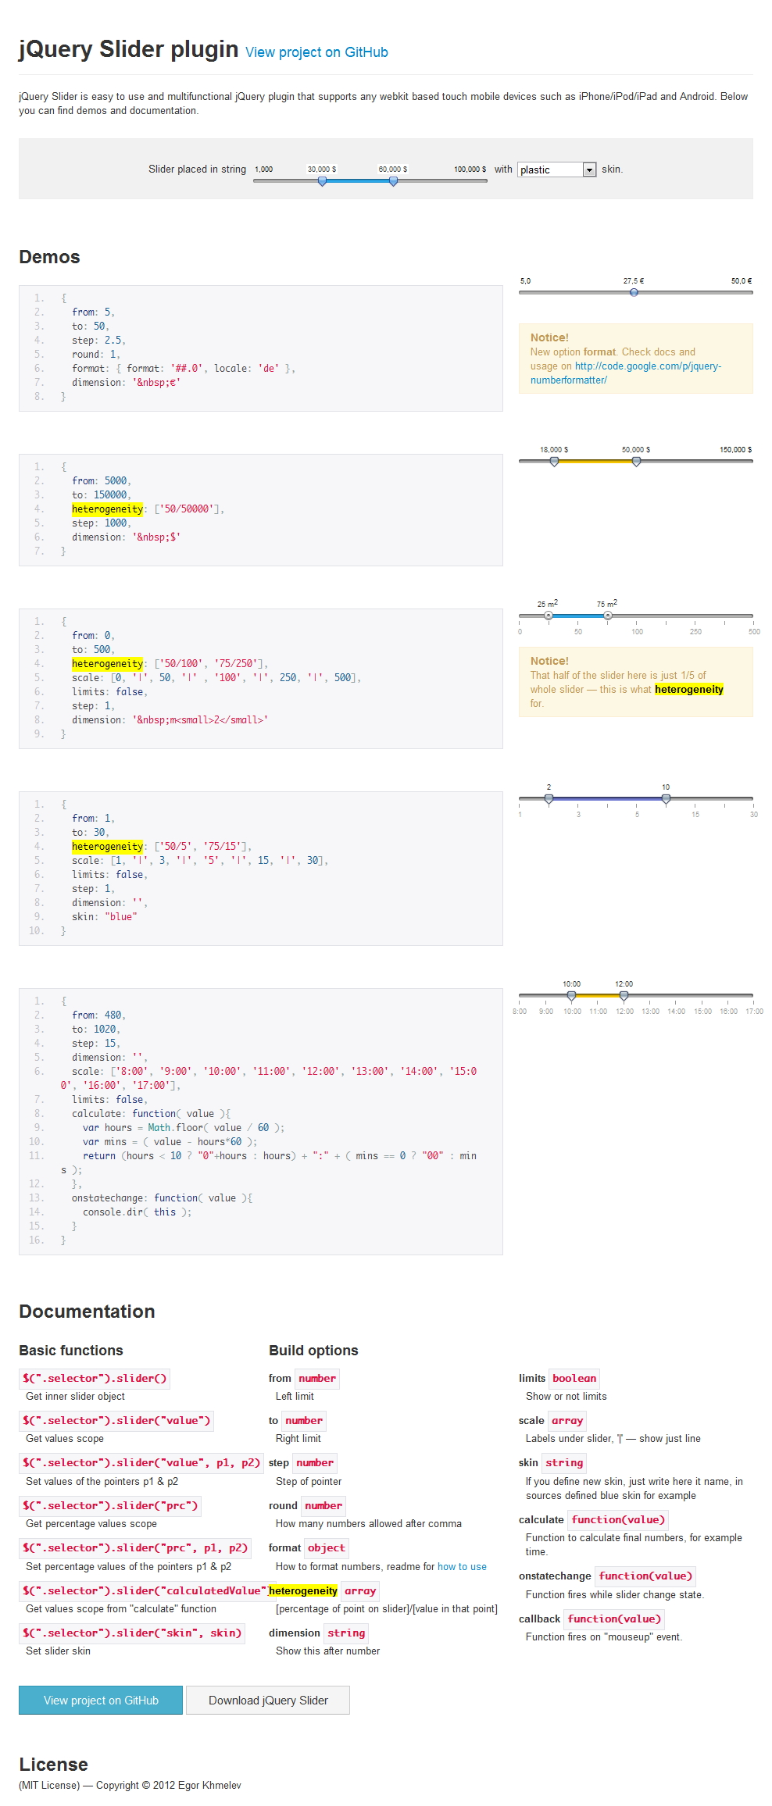Click the .slider("prc") code label without p1, p2
The image size is (772, 1806).
[x=110, y=1505]
